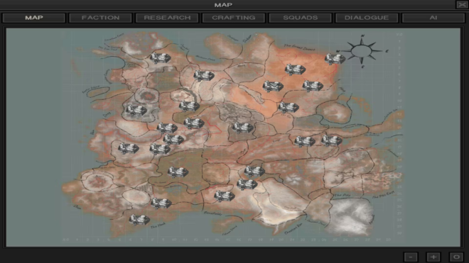Image resolution: width=469 pixels, height=263 pixels.
Task: Select town icon just south of the northern bay
Action: coord(204,75)
